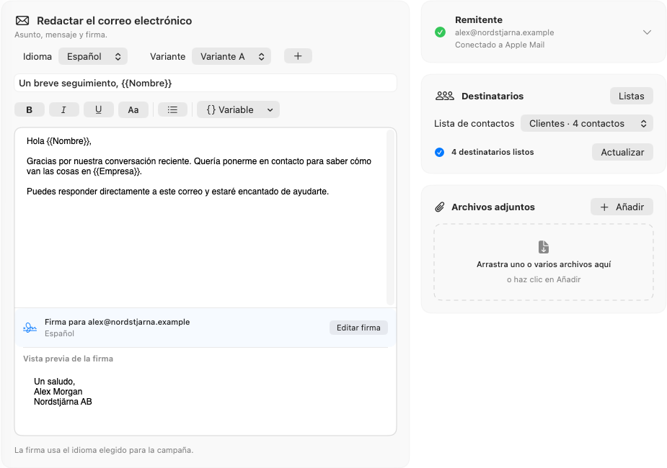This screenshot has width=667, height=468.
Task: Click the message body scrollbar
Action: [x=390, y=217]
